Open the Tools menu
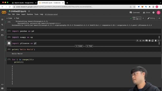Image resolution: width=162 pixels, height=91 pixels. [x=36, y=14]
